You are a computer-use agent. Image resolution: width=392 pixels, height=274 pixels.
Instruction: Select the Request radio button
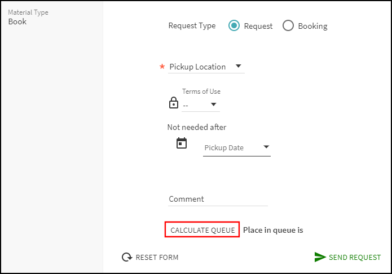point(234,26)
